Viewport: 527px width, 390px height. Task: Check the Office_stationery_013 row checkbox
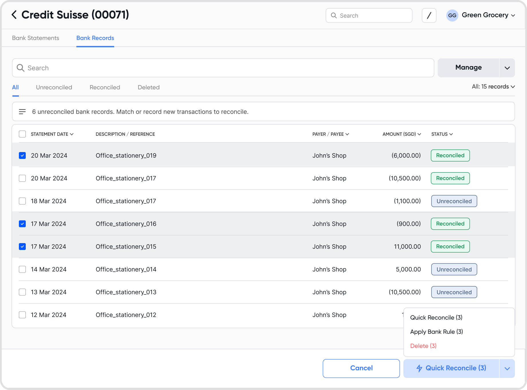coord(22,292)
